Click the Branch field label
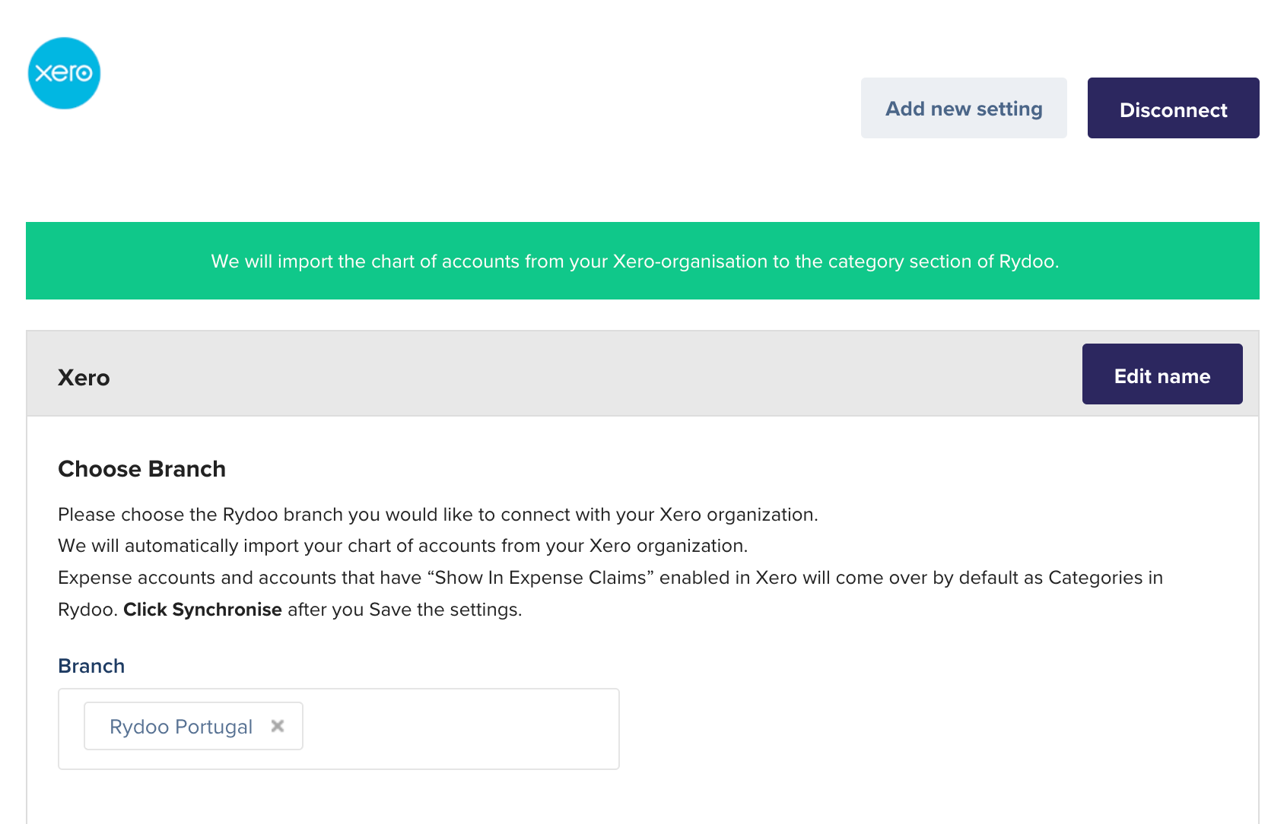Image resolution: width=1287 pixels, height=824 pixels. 91,666
